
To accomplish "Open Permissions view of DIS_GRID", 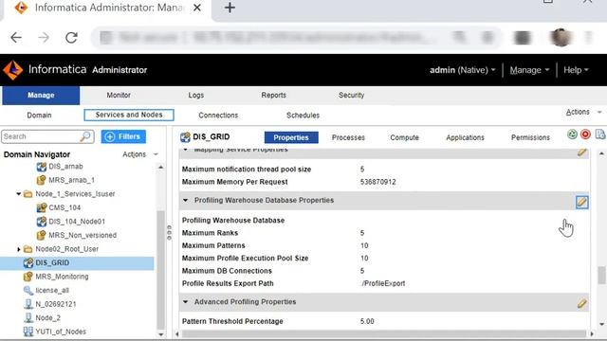I will [530, 137].
